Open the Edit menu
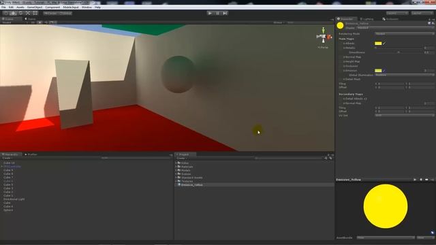The height and width of the screenshot is (245, 436). point(11,7)
